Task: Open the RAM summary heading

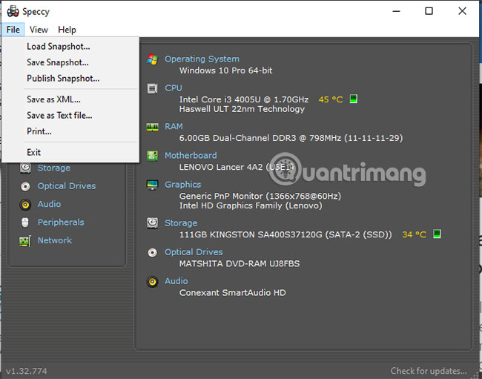Action: point(174,126)
